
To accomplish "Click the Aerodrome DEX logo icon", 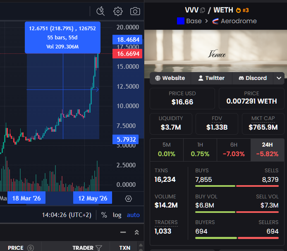I will 215,21.
